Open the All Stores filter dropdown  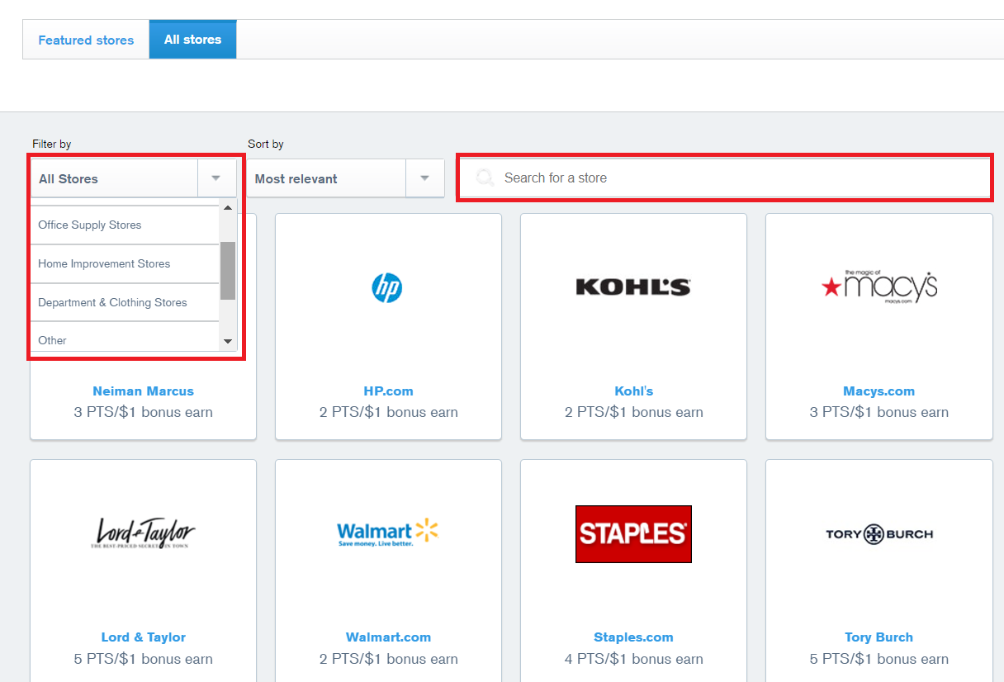[x=135, y=178]
